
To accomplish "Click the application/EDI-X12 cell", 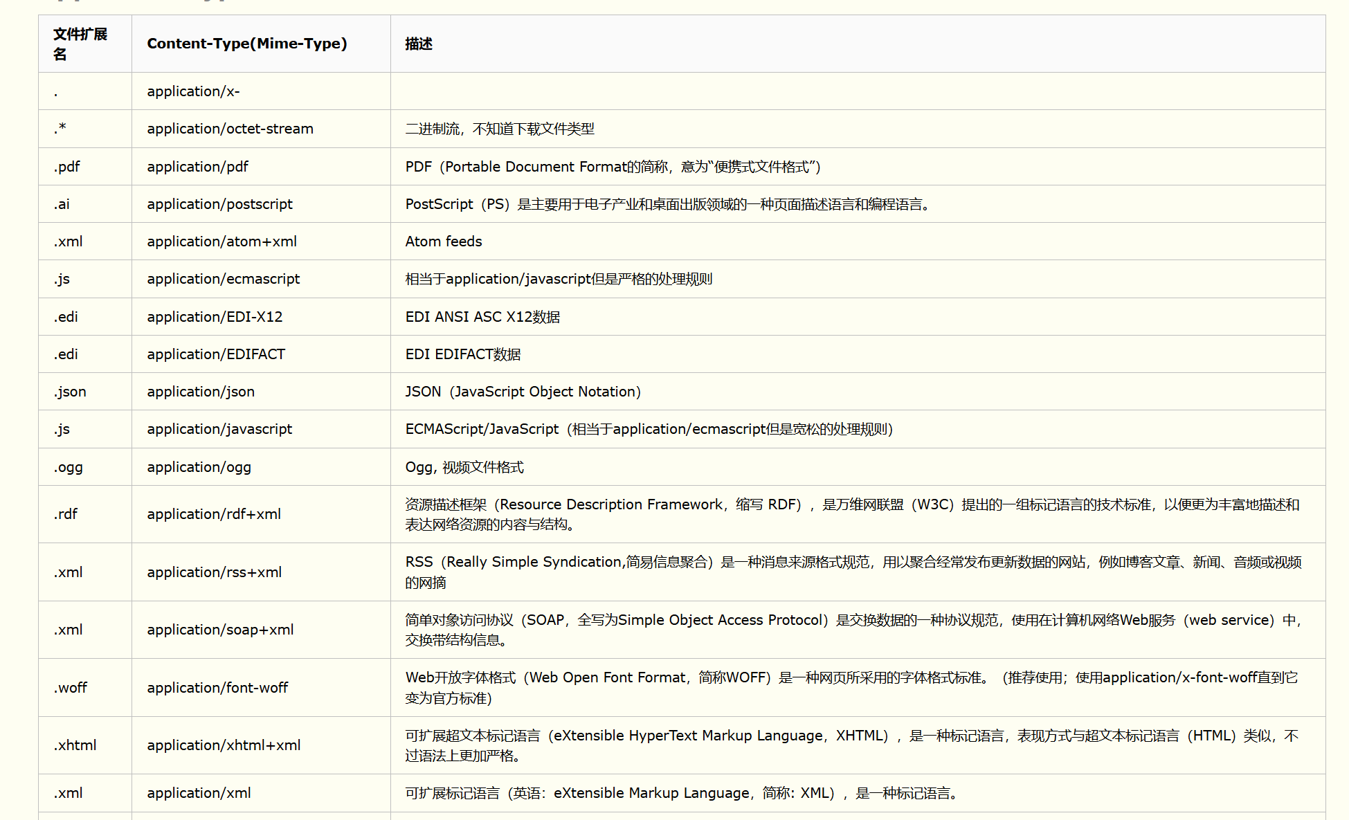I will [215, 317].
